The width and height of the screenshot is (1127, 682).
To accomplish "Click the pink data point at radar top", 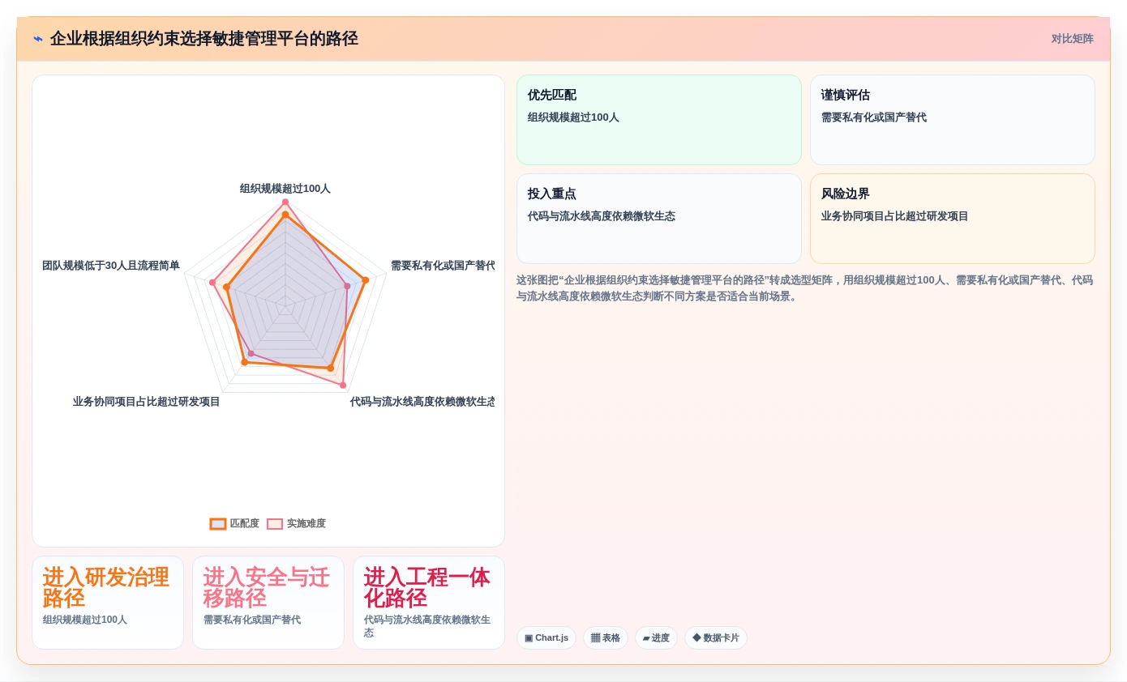I will [x=285, y=202].
